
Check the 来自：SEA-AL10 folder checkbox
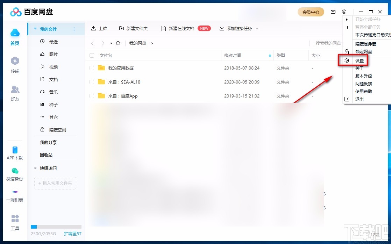92,82
